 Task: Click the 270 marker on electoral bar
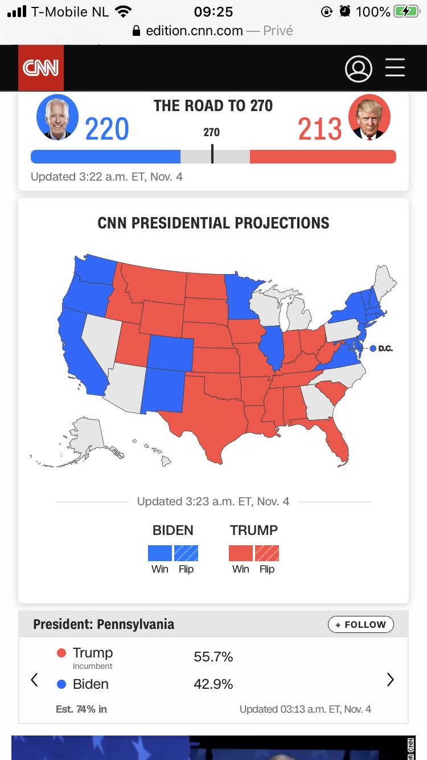coord(212,154)
